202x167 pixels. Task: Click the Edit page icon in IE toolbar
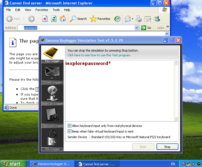click(147, 19)
